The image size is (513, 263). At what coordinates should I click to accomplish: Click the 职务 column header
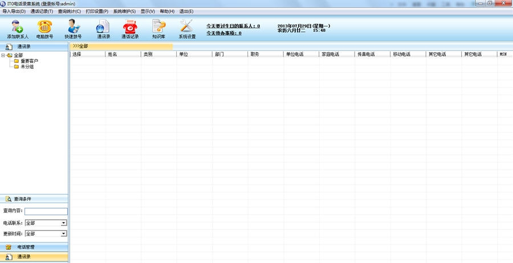click(266, 54)
